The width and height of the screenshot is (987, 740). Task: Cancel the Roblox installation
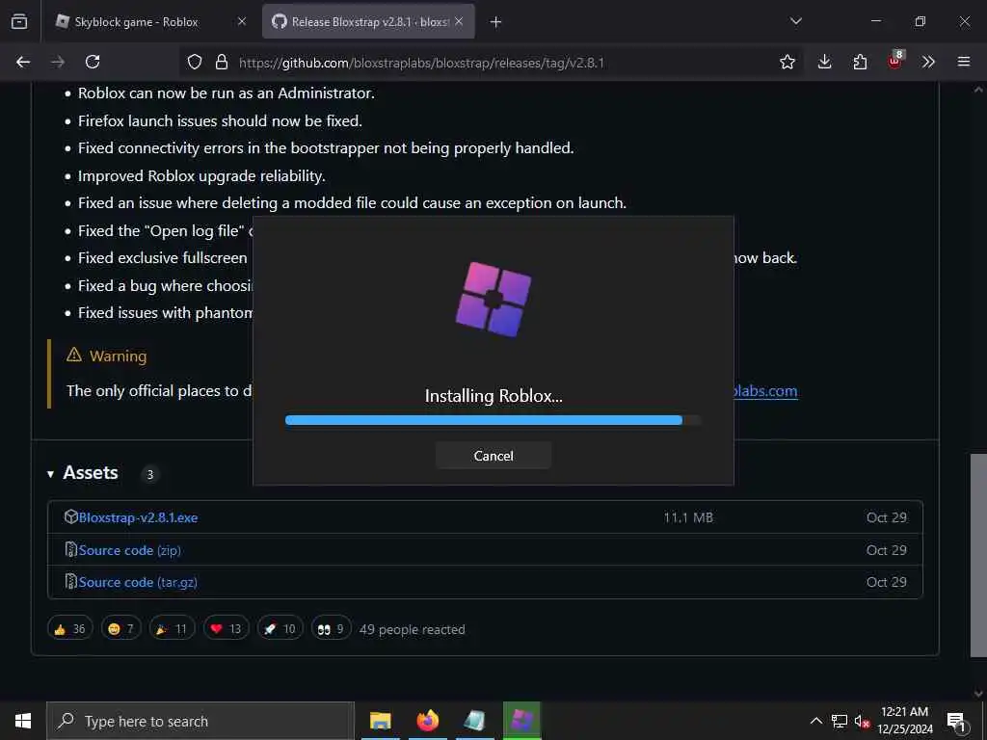(493, 456)
